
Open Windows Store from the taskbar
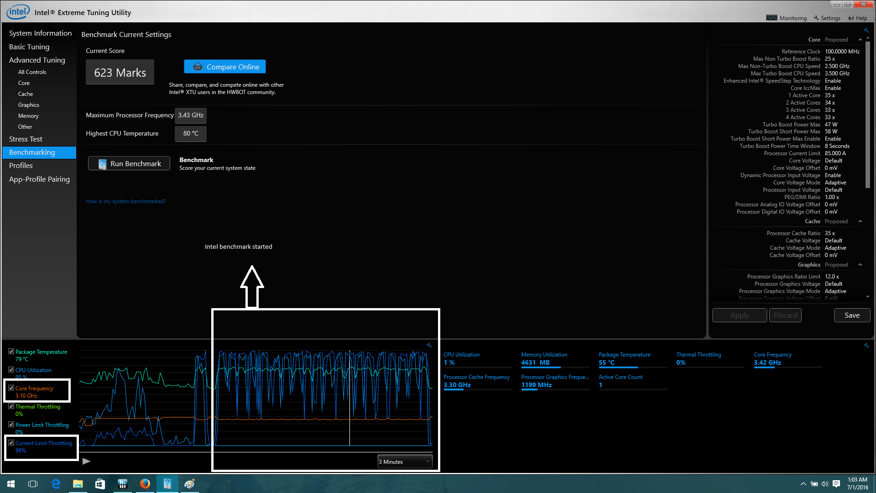(x=100, y=484)
